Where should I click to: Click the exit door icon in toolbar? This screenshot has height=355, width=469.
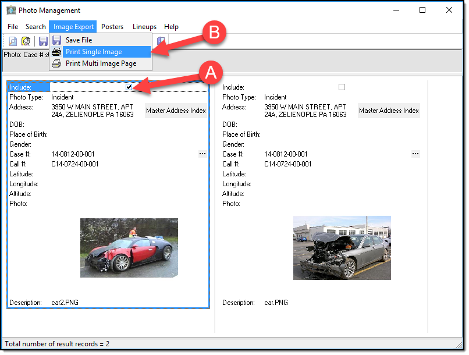tap(161, 41)
